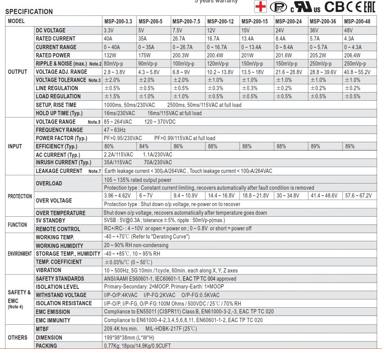Screen dimensions: 382x349
Task: Click the AC CURRENT (Typ.) label
Action: [x=58, y=155]
